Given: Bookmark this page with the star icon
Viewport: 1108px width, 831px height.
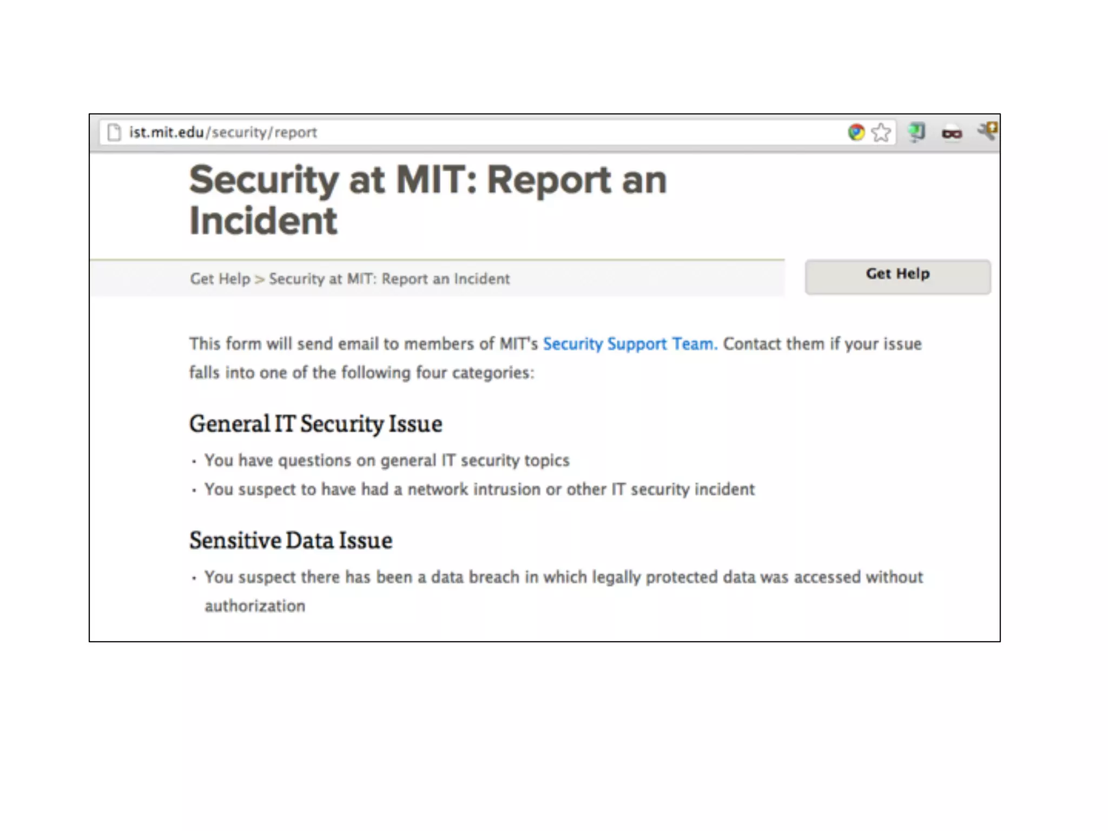Looking at the screenshot, I should click(x=881, y=133).
